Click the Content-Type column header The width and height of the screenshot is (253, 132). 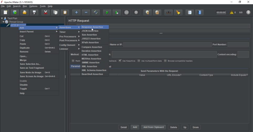206,75
